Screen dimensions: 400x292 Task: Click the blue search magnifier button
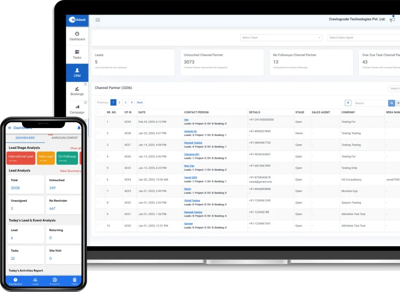pos(392,103)
